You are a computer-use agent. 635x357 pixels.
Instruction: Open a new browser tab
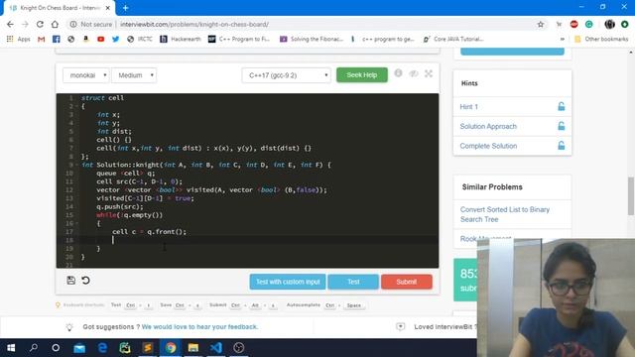pyautogui.click(x=126, y=8)
